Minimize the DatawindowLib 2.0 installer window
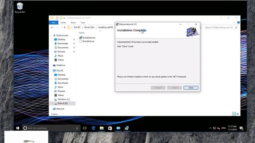The image size is (255, 143). 180,24
